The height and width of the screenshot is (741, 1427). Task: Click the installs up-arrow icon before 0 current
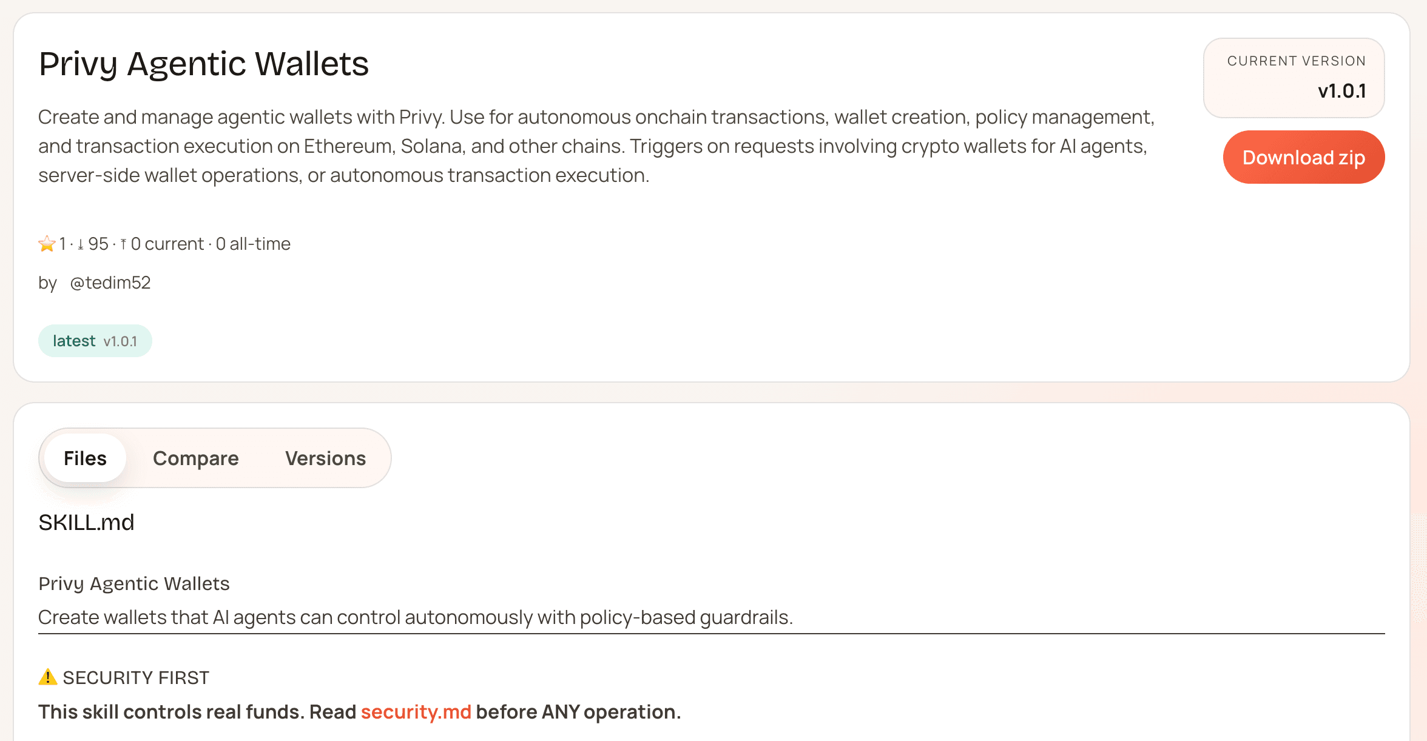click(123, 244)
